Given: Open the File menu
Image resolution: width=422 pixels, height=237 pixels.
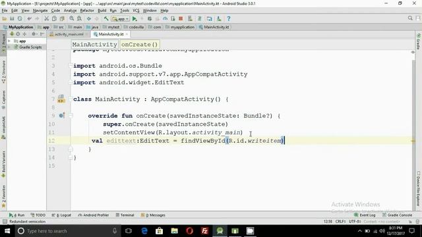Looking at the screenshot, I should tap(5, 11).
